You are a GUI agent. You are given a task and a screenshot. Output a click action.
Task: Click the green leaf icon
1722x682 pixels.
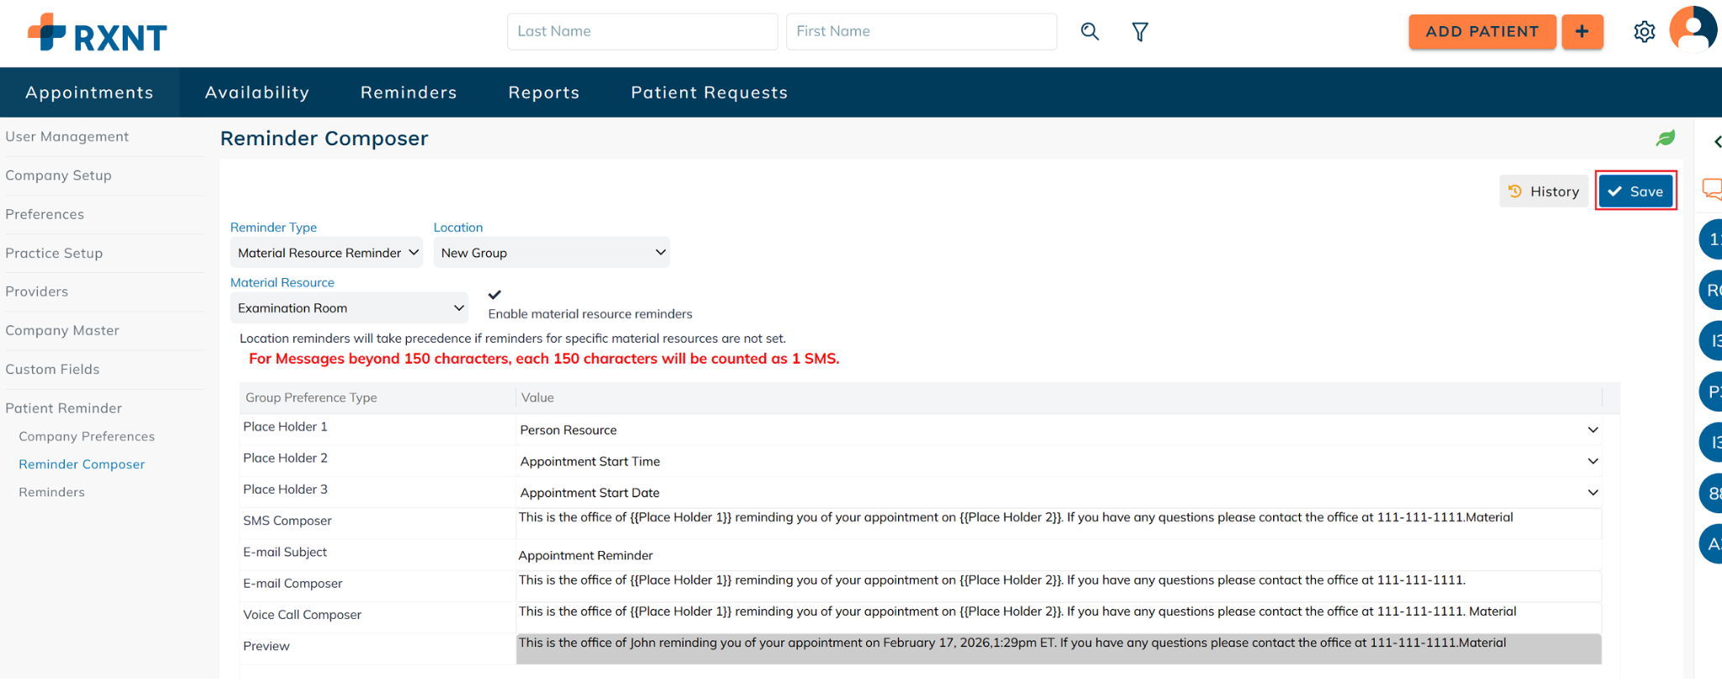click(x=1665, y=139)
